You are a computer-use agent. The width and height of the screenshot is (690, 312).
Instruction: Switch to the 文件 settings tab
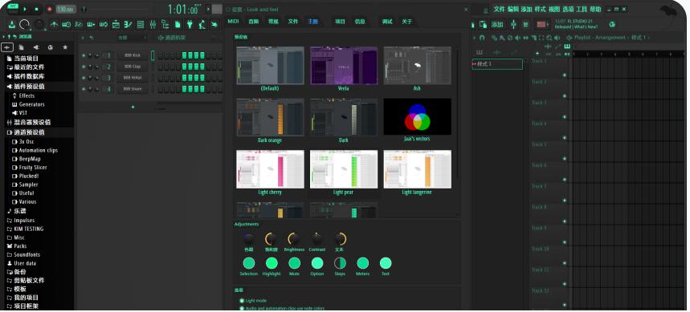[x=293, y=22]
